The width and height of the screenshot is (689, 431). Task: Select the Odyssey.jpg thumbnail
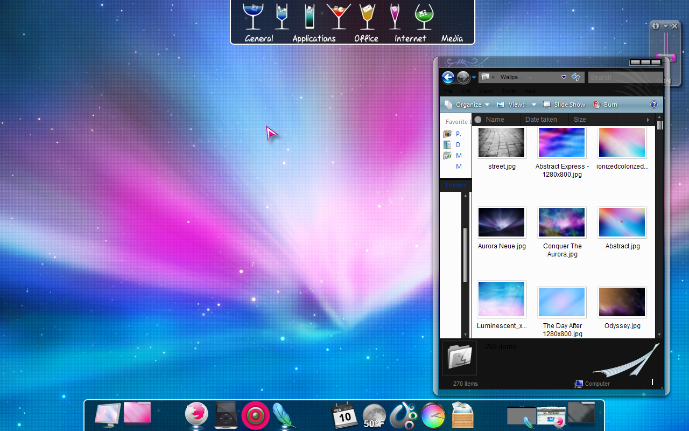(x=622, y=302)
